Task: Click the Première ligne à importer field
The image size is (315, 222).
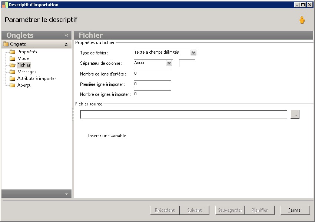Action: click(x=152, y=84)
